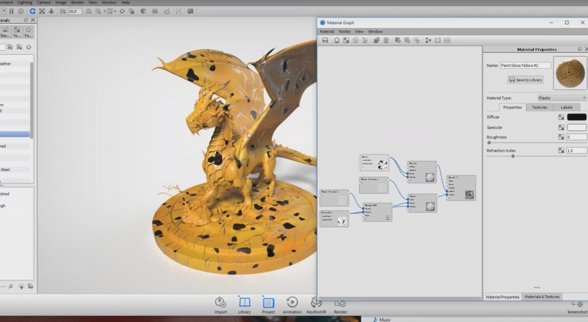Click the camera lock icon
Screen dimensions: 588x322
pos(132,11)
